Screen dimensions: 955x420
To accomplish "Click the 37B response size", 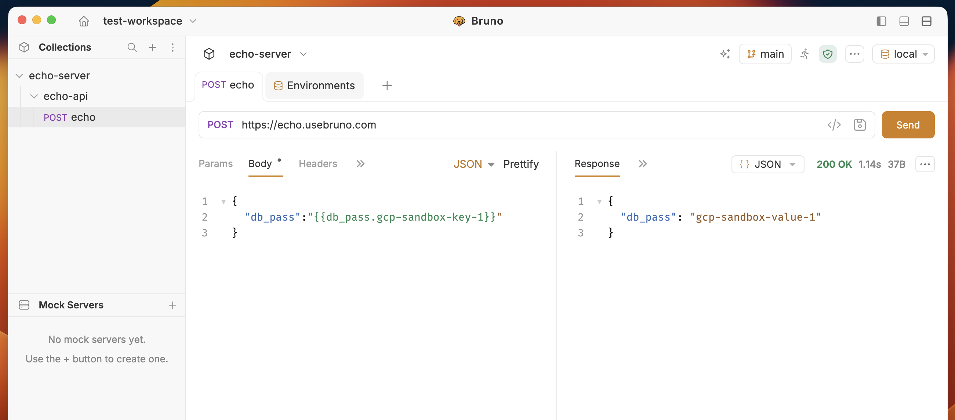I will click(x=896, y=164).
